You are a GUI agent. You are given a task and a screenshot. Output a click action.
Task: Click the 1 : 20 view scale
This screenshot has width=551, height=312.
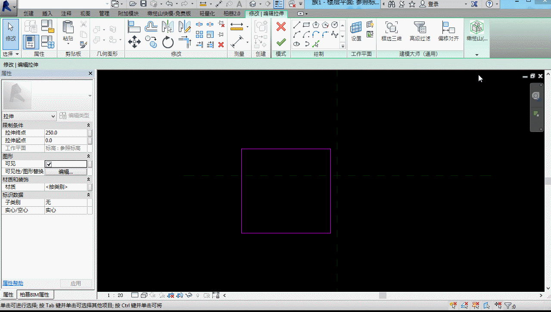(115, 295)
